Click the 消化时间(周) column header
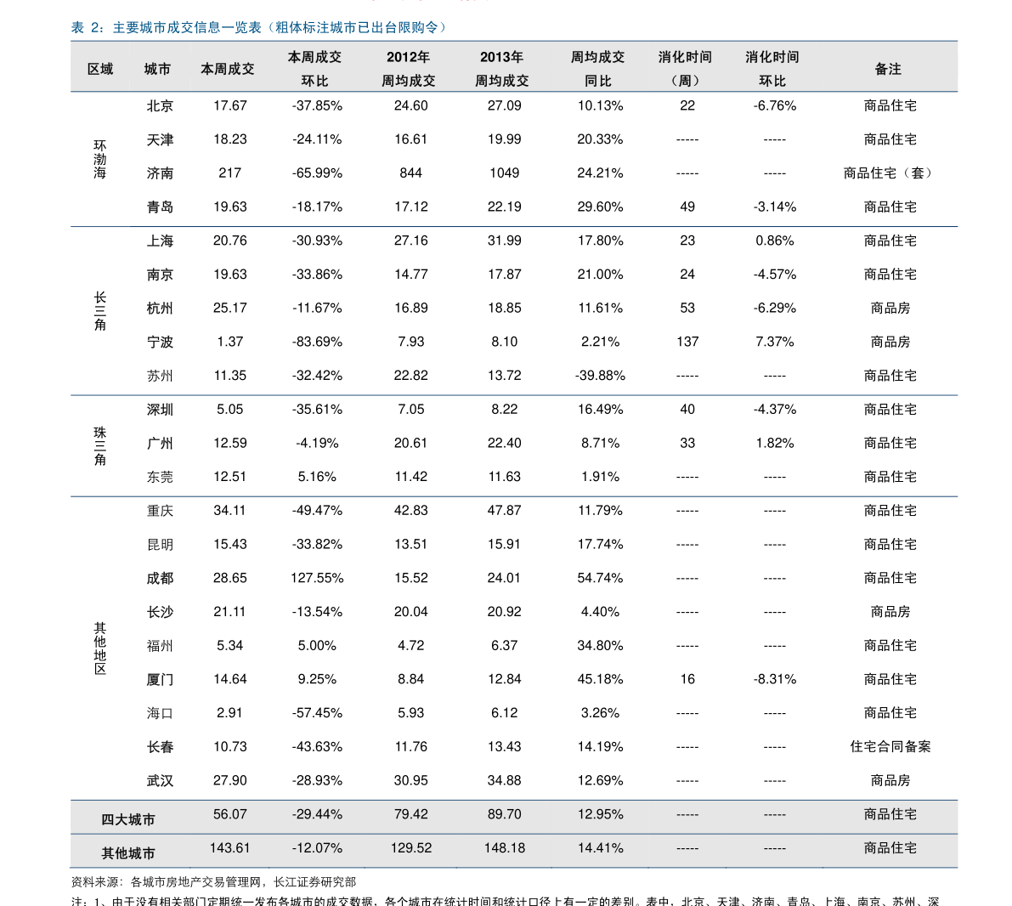This screenshot has width=1012, height=906. click(685, 69)
